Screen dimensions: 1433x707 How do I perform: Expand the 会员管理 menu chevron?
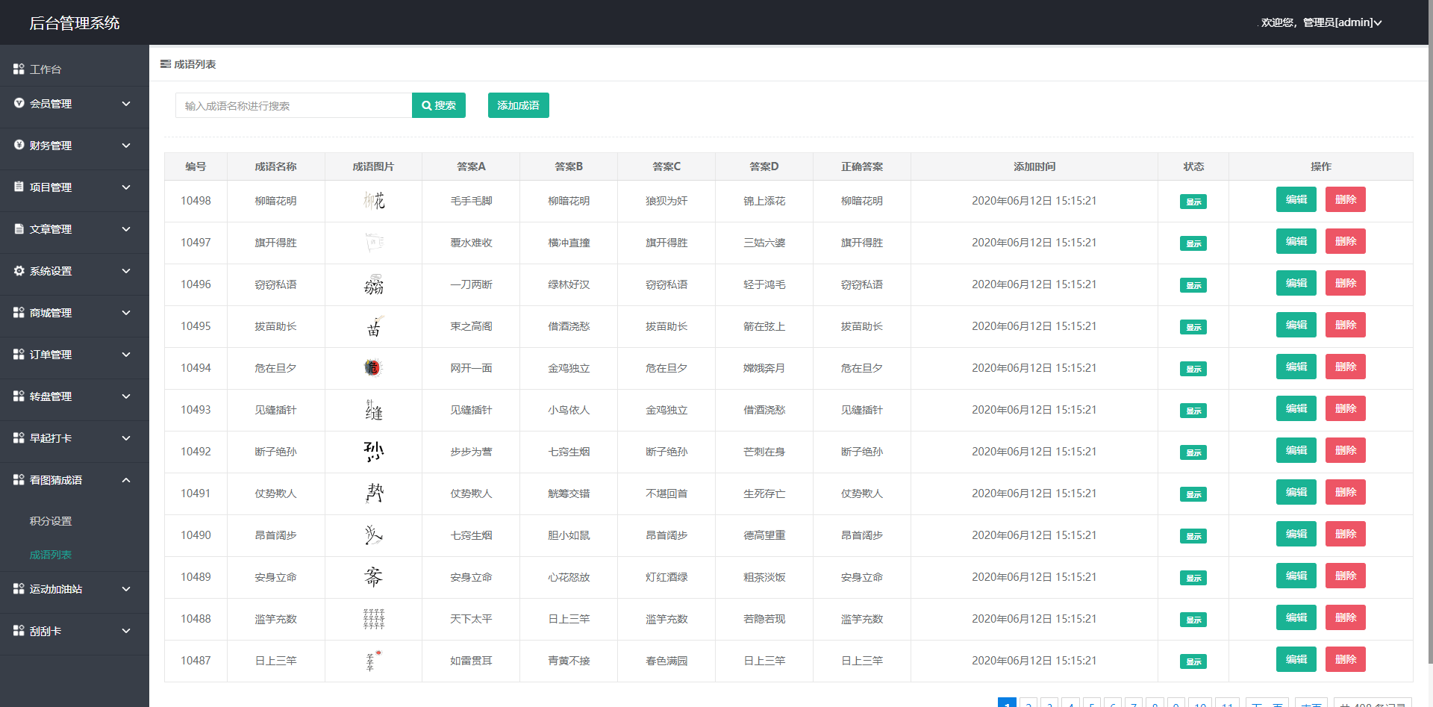click(x=126, y=104)
